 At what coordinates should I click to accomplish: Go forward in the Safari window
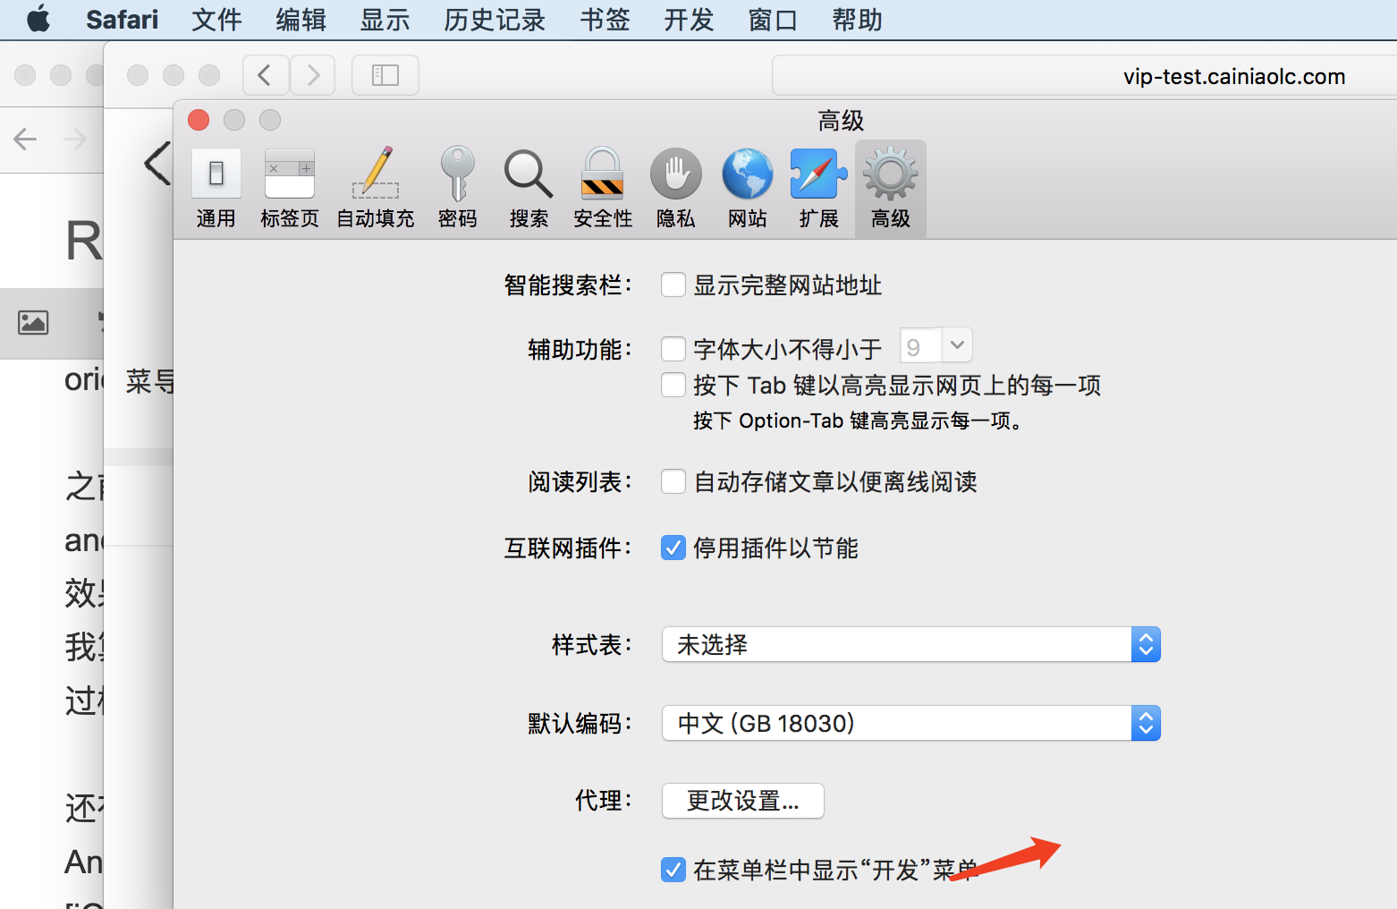(x=312, y=75)
